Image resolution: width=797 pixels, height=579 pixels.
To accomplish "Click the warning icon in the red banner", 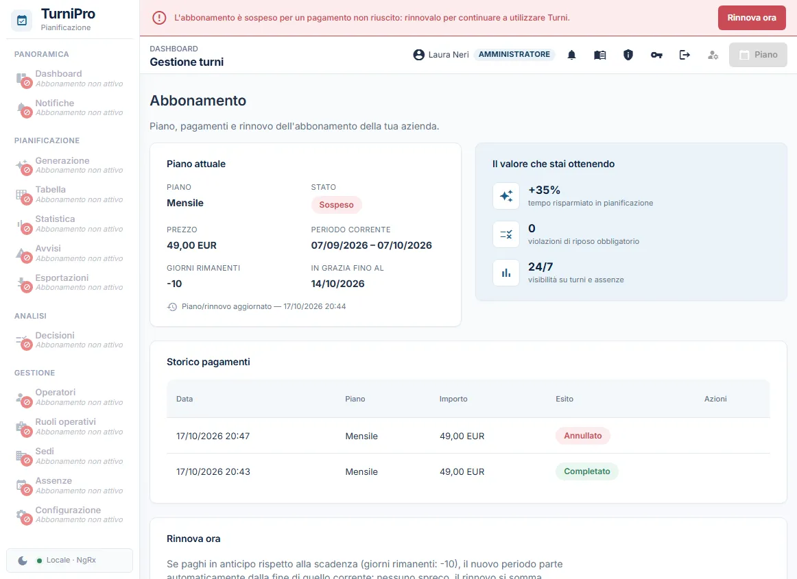I will [x=159, y=18].
